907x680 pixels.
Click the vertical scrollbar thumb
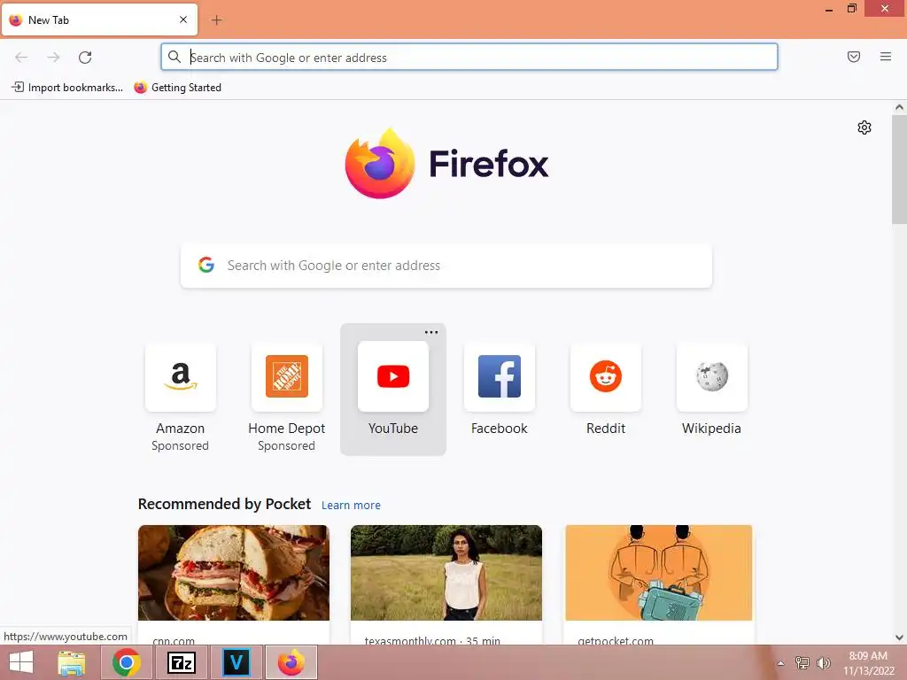coord(899,169)
